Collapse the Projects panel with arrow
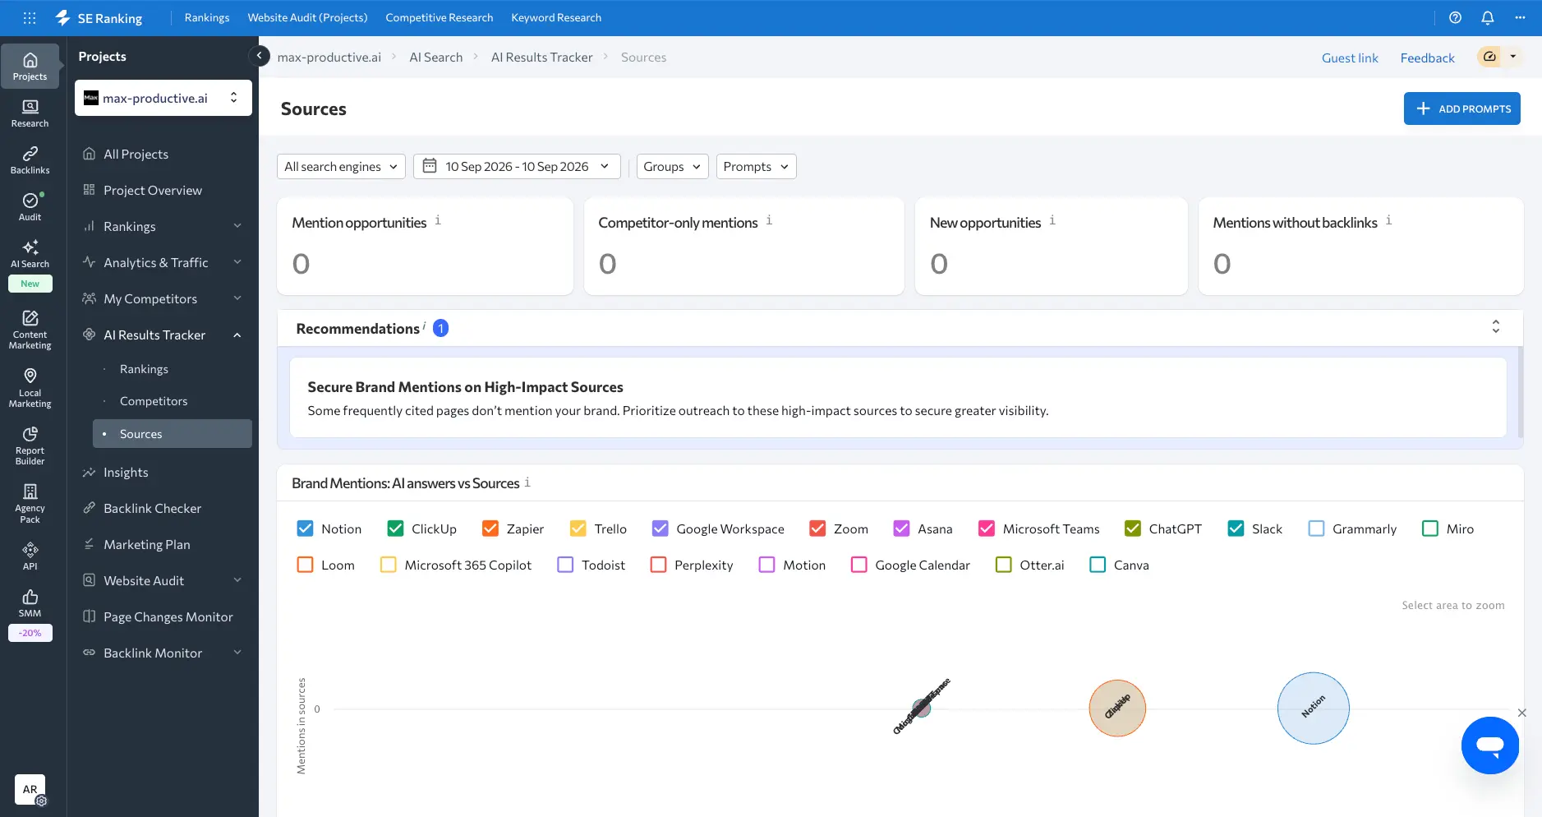Image resolution: width=1542 pixels, height=817 pixels. (x=259, y=56)
